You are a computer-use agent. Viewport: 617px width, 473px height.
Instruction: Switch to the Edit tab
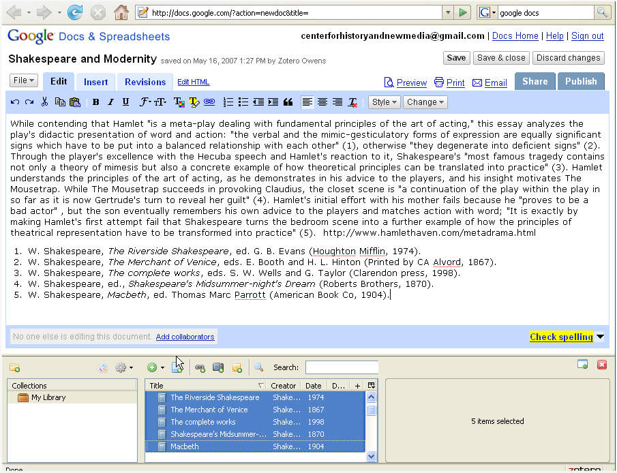[59, 82]
